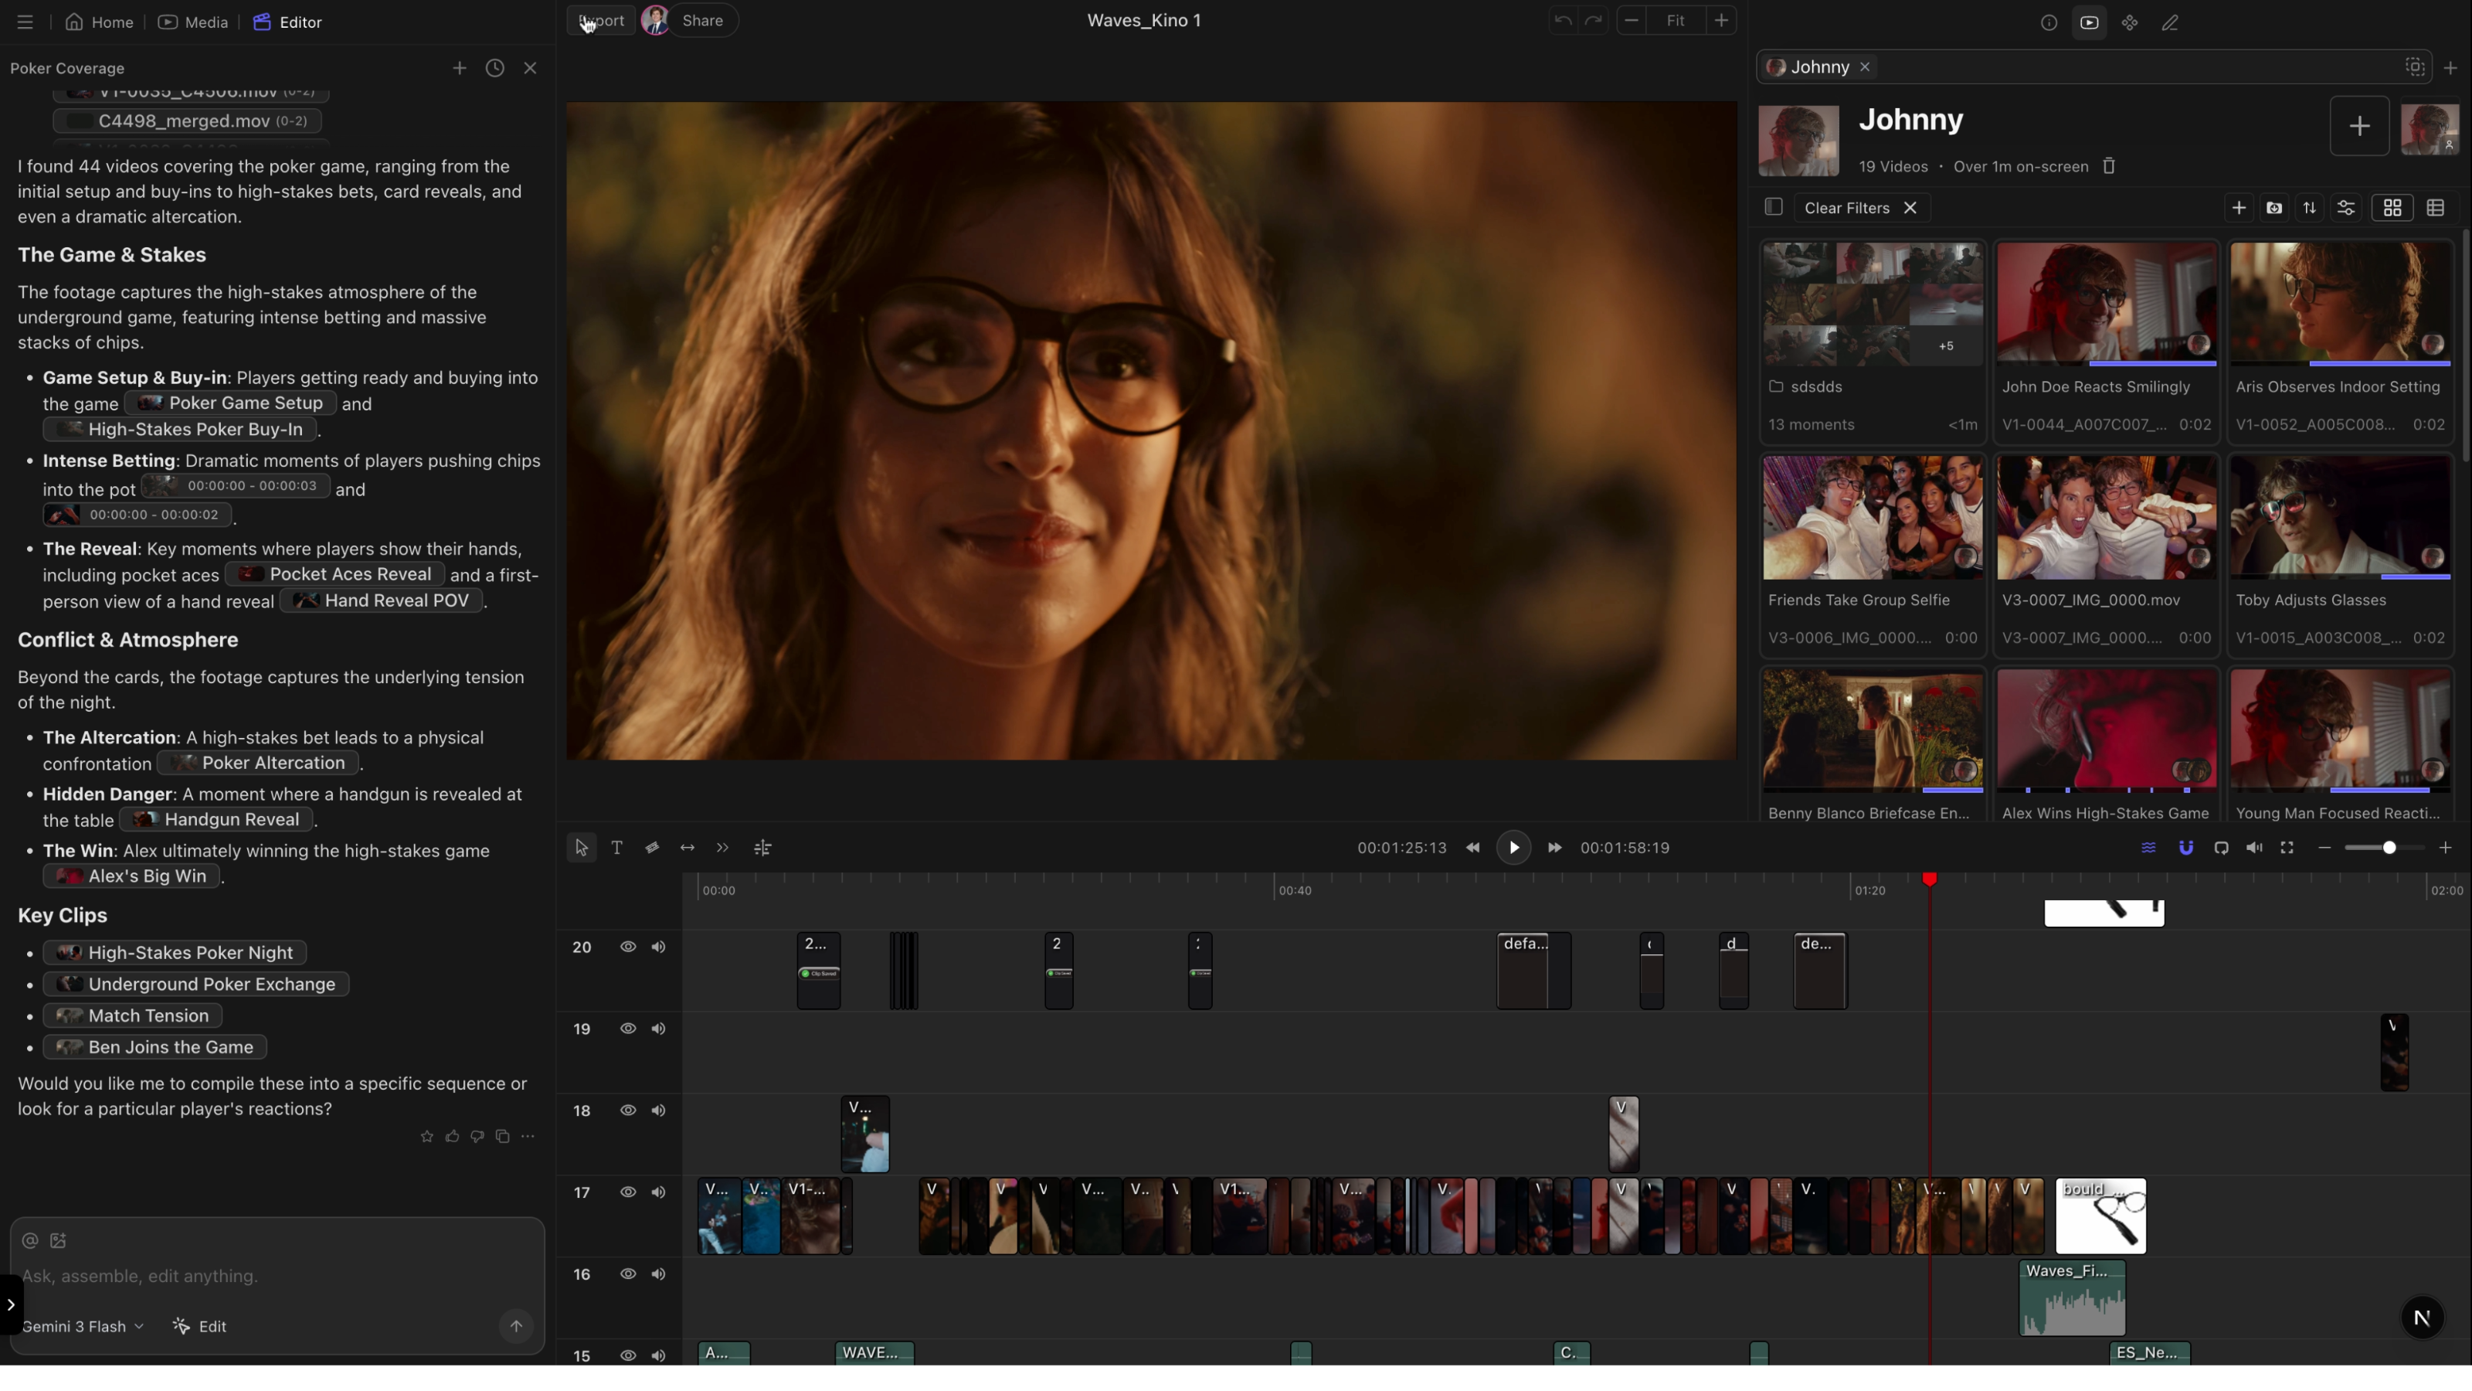Open the Fit zoom level dropdown
The image size is (2472, 1391).
pyautogui.click(x=1676, y=20)
